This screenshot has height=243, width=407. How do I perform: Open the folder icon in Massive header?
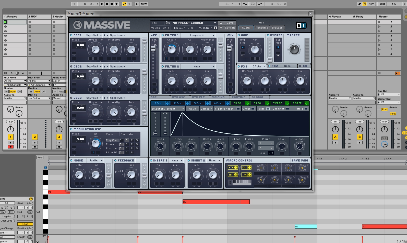click(168, 23)
